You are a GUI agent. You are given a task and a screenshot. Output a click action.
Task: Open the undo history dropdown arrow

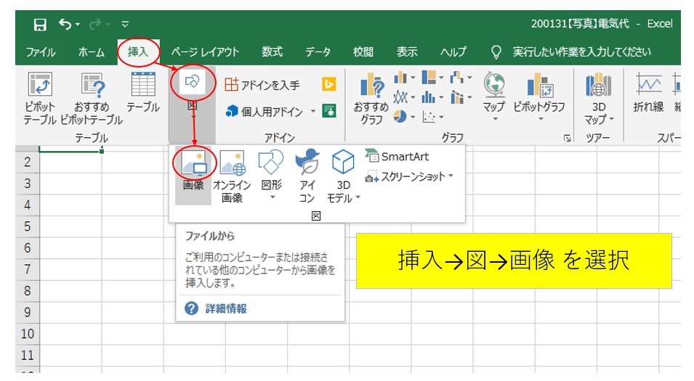78,24
